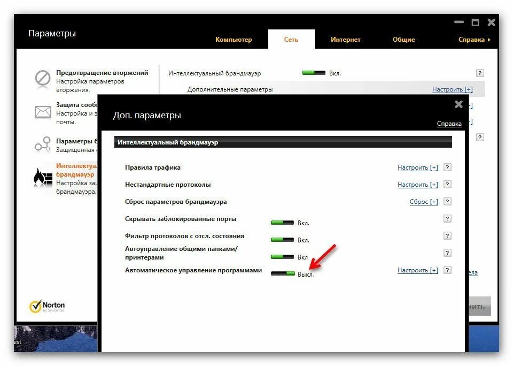Close the Доп. параметры dialog
The image size is (513, 366).
tap(458, 104)
